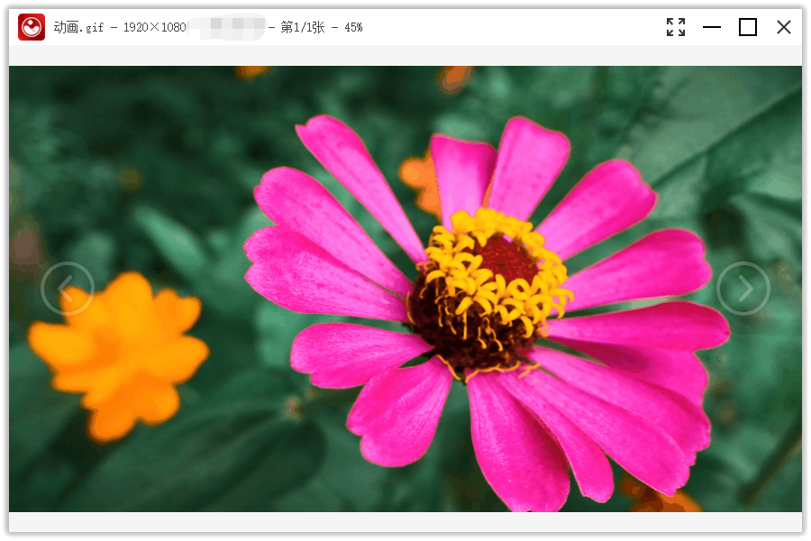Go to the next image with right arrow
This screenshot has height=541, width=811.
tap(743, 289)
